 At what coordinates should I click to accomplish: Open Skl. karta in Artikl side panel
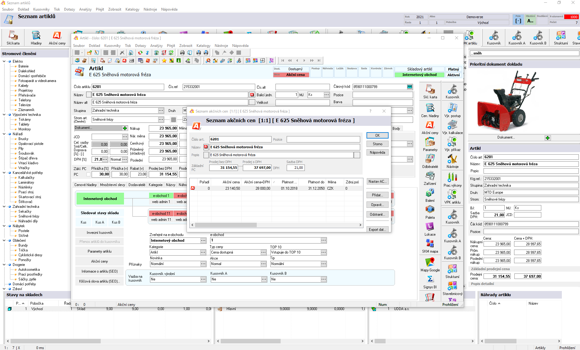click(430, 91)
